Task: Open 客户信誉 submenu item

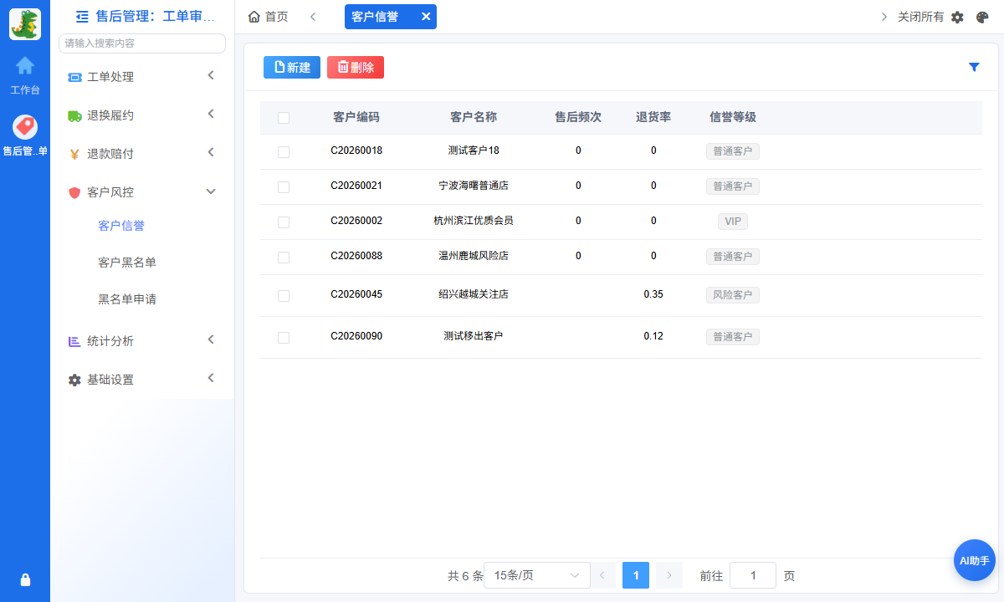Action: (121, 226)
